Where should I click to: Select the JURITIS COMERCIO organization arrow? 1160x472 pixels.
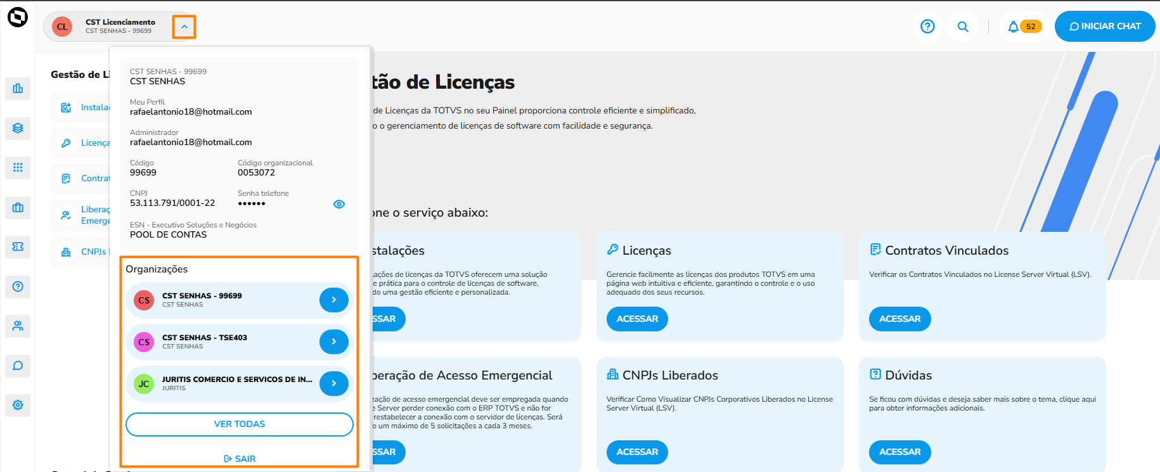[x=334, y=383]
